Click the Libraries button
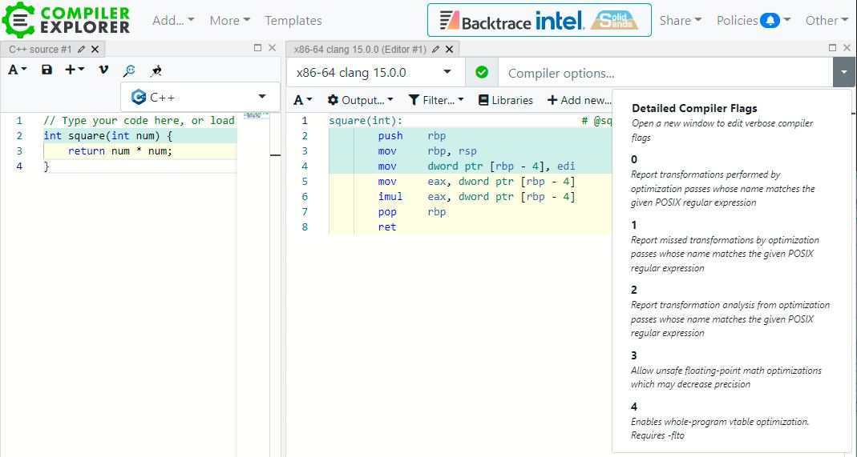857x457 pixels. [506, 100]
